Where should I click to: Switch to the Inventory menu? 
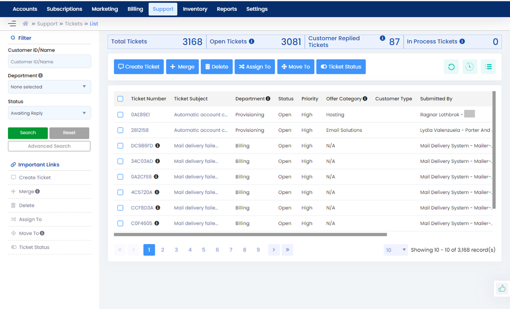pos(195,8)
